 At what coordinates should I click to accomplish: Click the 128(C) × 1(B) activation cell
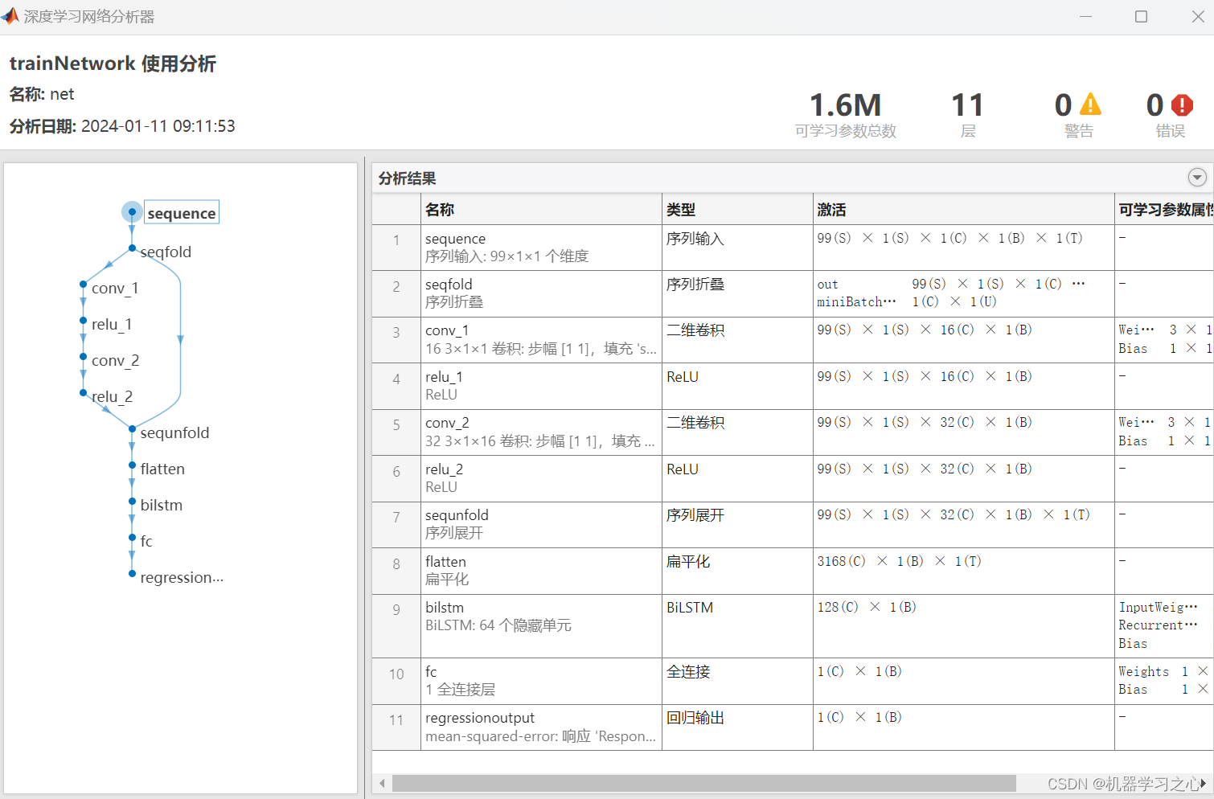pyautogui.click(x=963, y=626)
